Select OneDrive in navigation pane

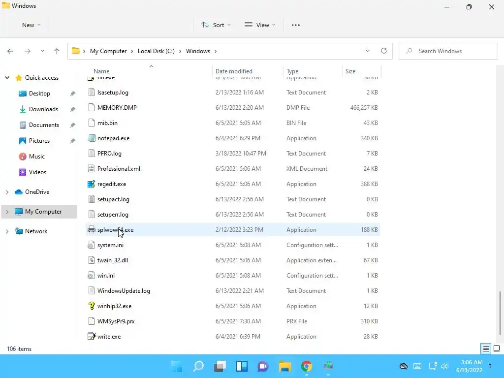tap(37, 192)
